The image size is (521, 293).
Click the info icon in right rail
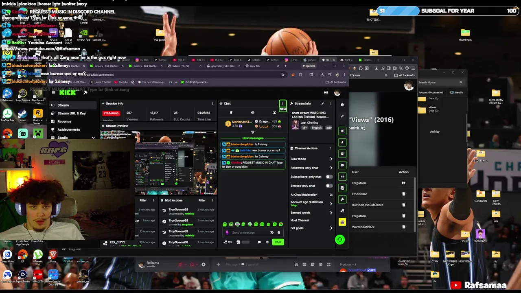(x=342, y=105)
